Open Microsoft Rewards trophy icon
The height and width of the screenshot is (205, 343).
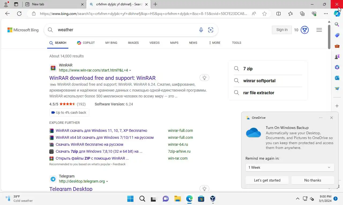tap(305, 30)
